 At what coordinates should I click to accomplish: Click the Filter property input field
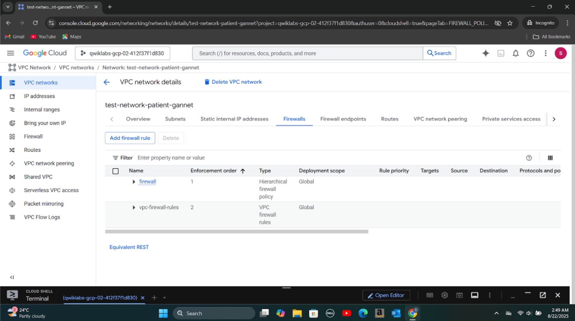point(233,158)
